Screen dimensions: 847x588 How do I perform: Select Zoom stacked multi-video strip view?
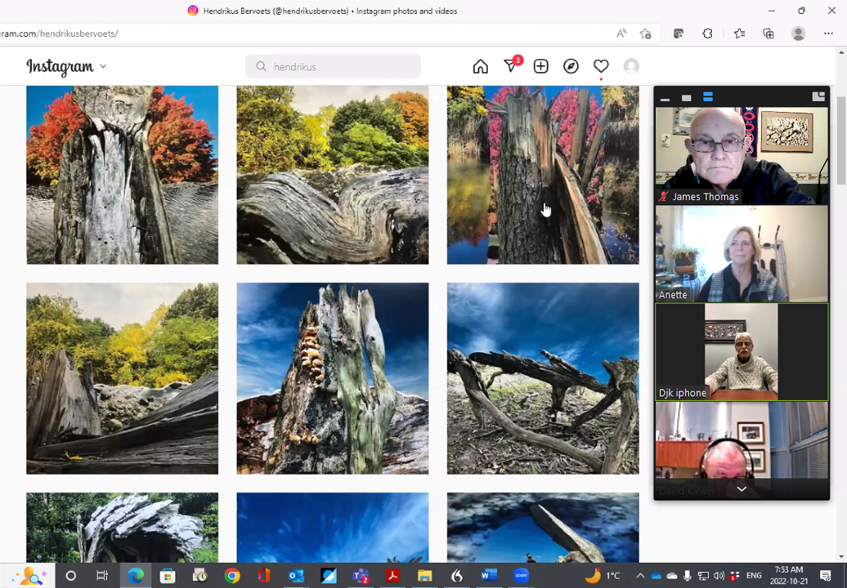[x=708, y=98]
